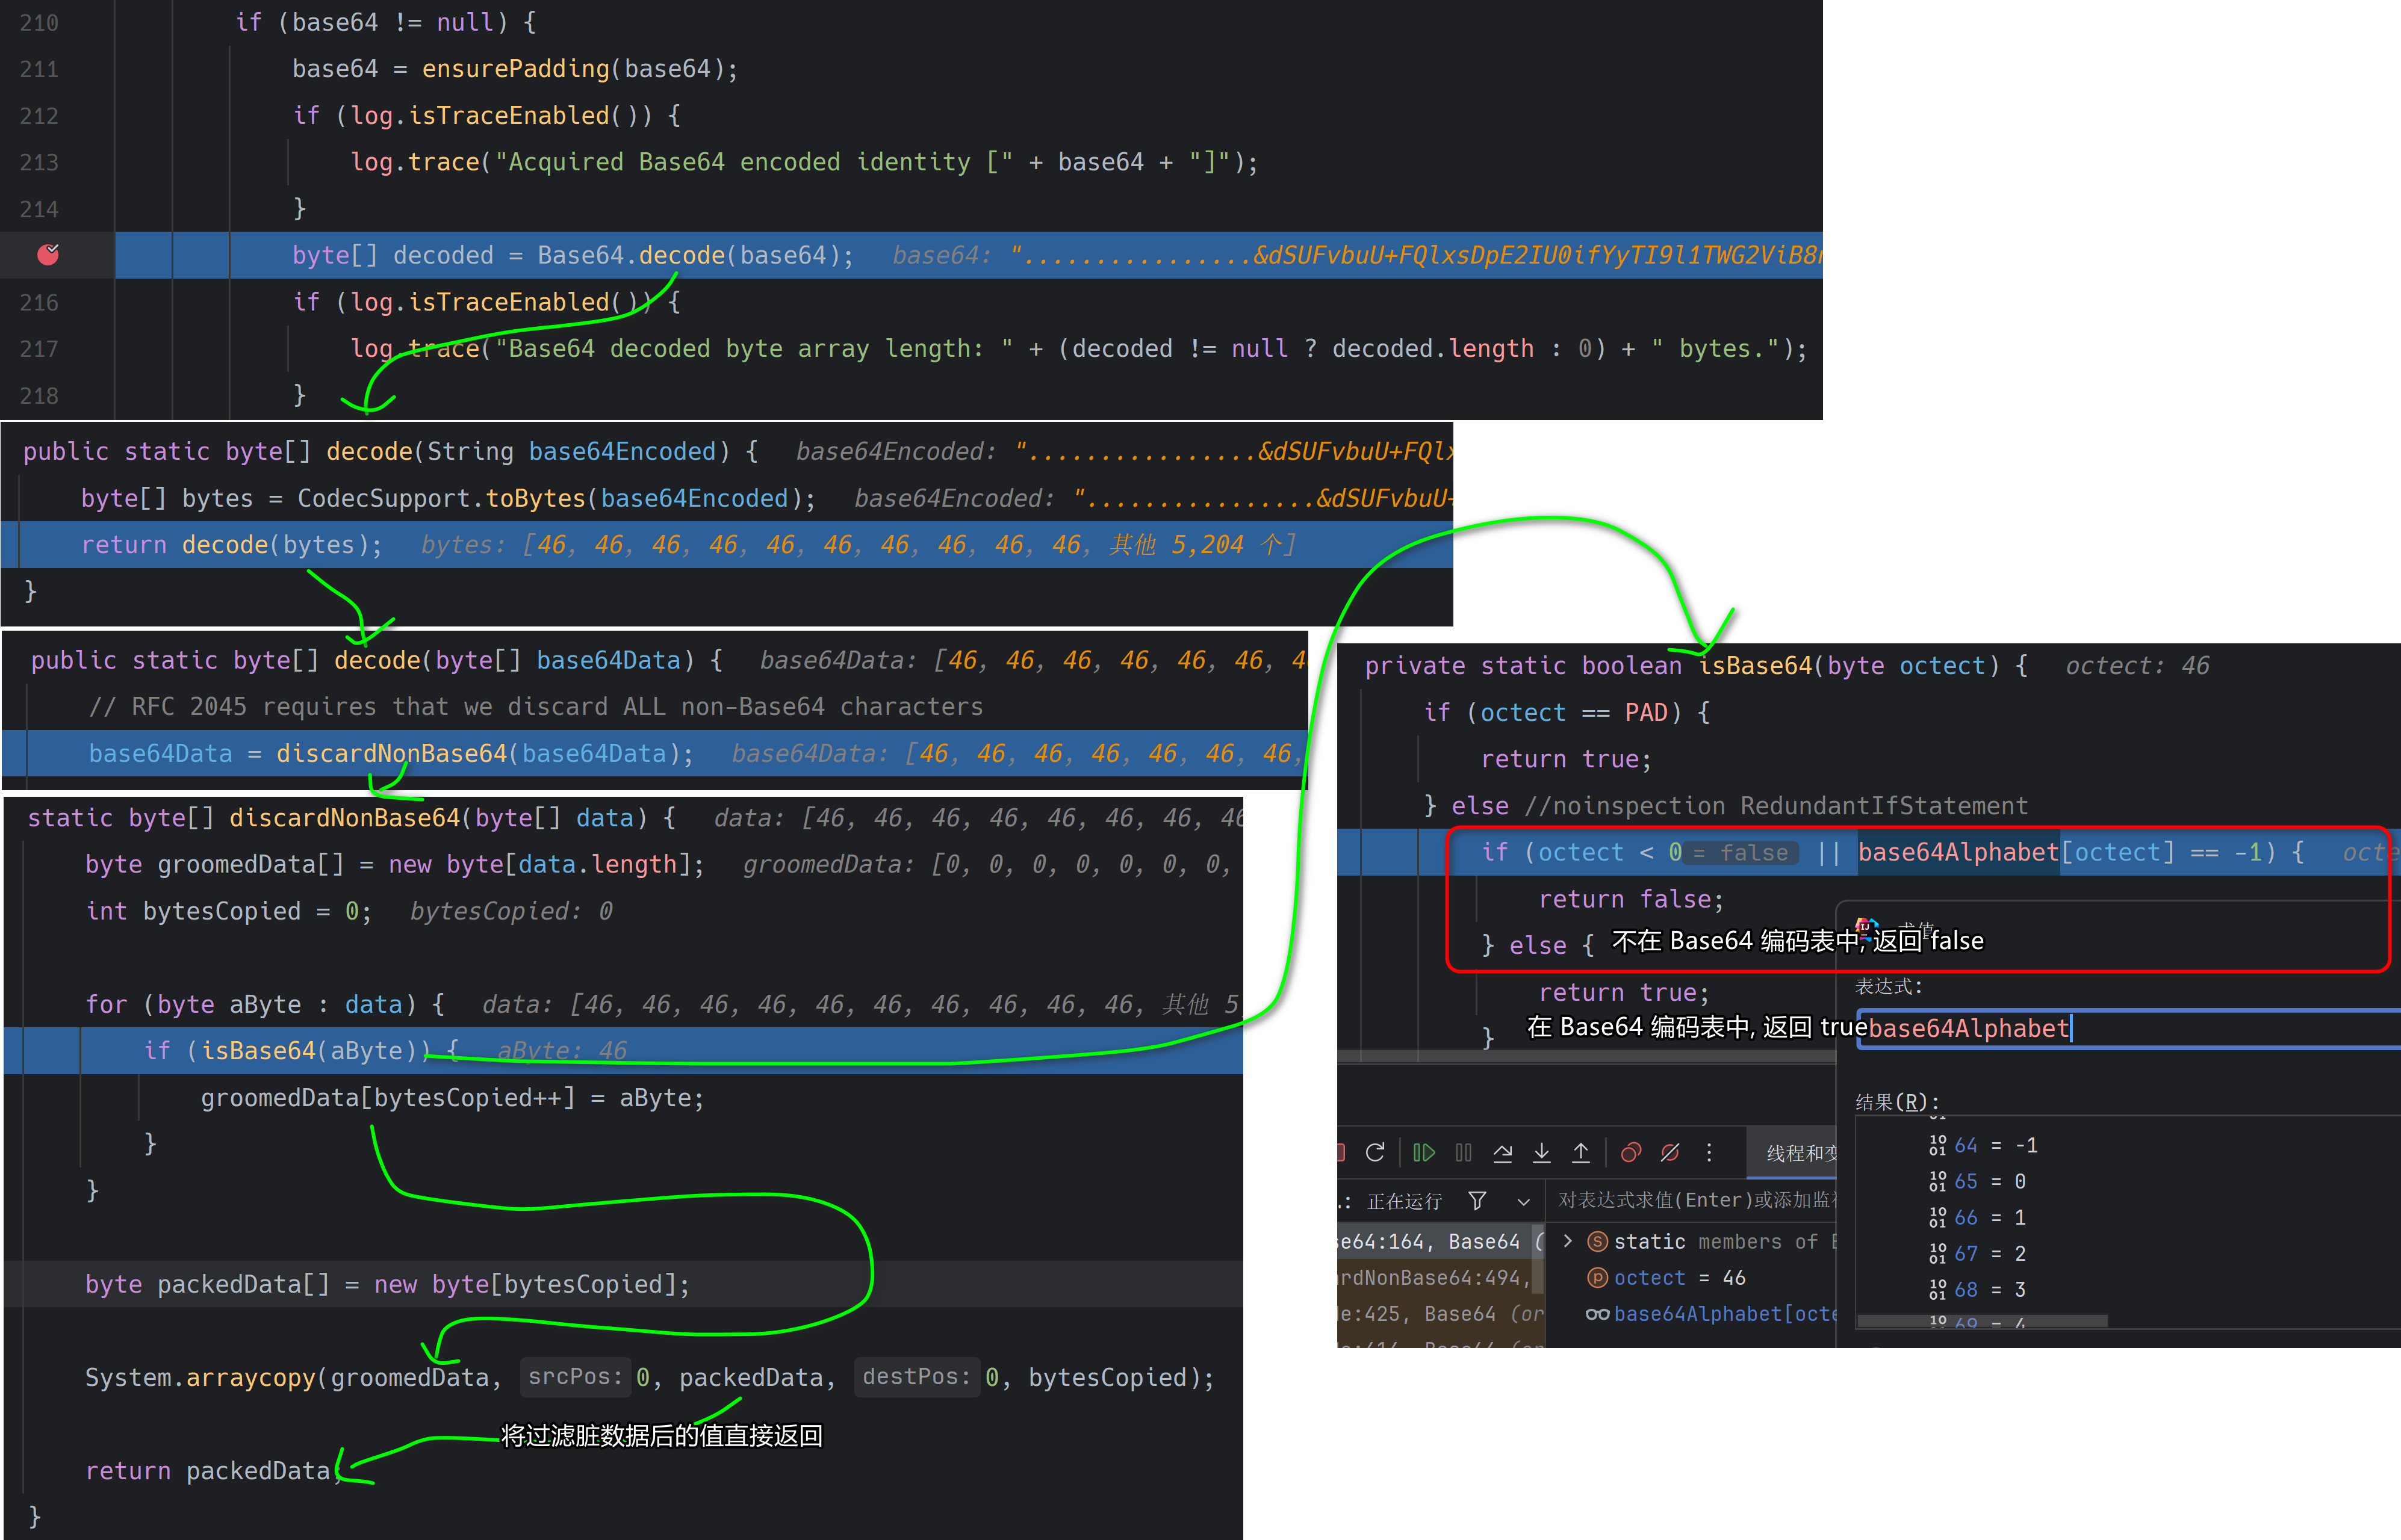Click System.arraycopy method name

point(251,1377)
